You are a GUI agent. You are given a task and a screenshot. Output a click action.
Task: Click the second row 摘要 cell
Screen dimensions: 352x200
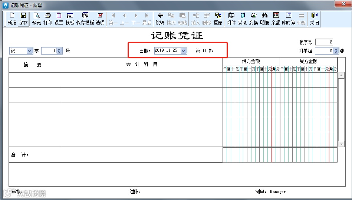36,95
